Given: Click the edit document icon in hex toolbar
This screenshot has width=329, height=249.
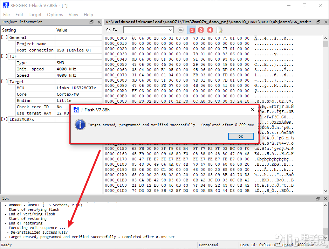Looking at the screenshot, I should (219, 30).
